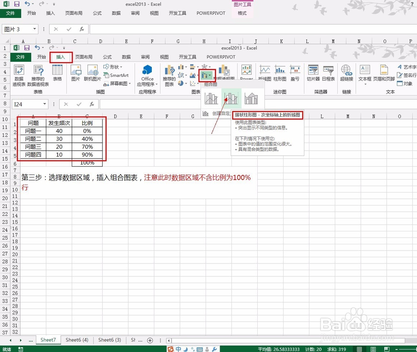Switch to Page Break Preview in the status bar
This screenshot has width=417, height=352.
pyautogui.click(x=387, y=349)
